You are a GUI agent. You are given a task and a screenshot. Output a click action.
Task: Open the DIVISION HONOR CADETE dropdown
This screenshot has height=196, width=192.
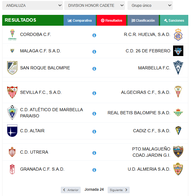point(95,6)
